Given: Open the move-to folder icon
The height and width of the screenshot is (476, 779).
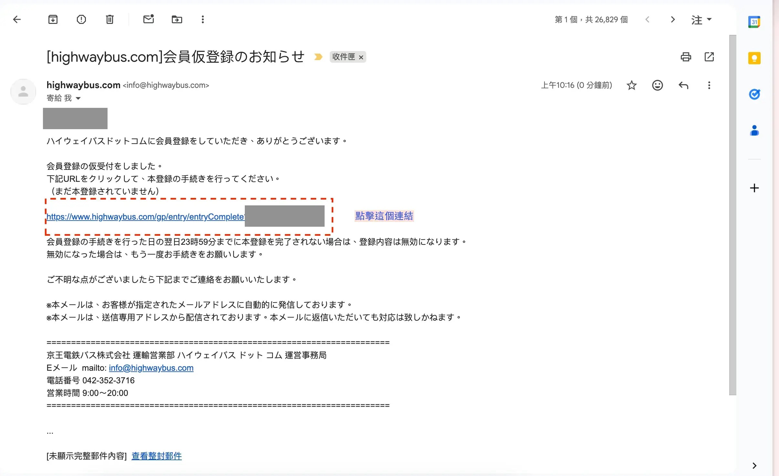Looking at the screenshot, I should pyautogui.click(x=177, y=19).
